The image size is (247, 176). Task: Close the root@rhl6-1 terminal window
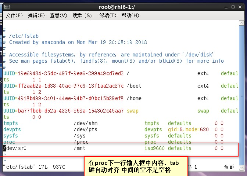[x=240, y=7]
